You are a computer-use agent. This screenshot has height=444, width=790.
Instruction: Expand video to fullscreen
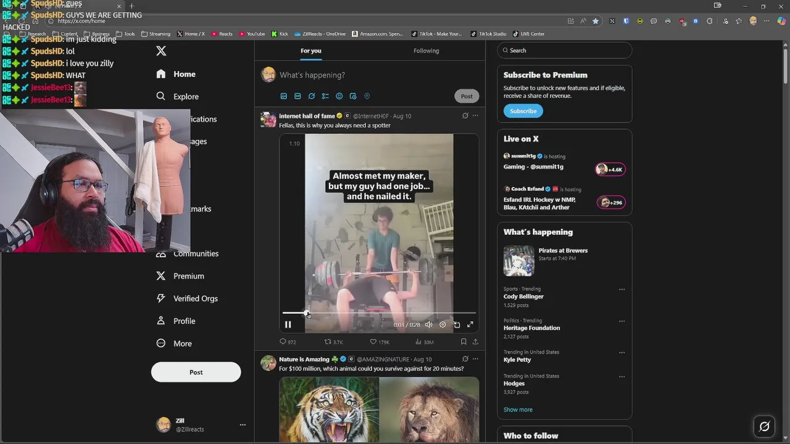tap(470, 324)
